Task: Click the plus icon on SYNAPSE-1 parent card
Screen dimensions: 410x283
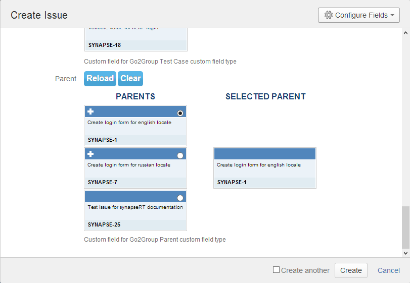Action: 90,111
